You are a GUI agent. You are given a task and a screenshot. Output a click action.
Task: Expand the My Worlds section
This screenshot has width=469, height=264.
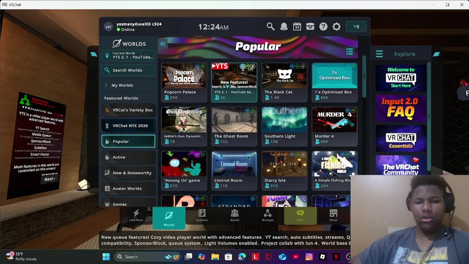128,85
